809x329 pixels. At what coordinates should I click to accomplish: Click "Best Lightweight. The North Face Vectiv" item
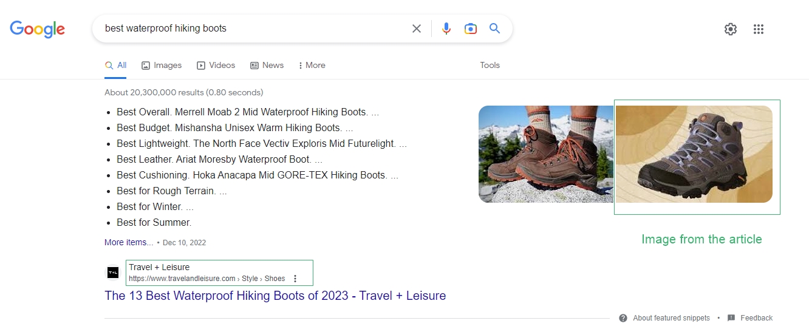click(262, 144)
